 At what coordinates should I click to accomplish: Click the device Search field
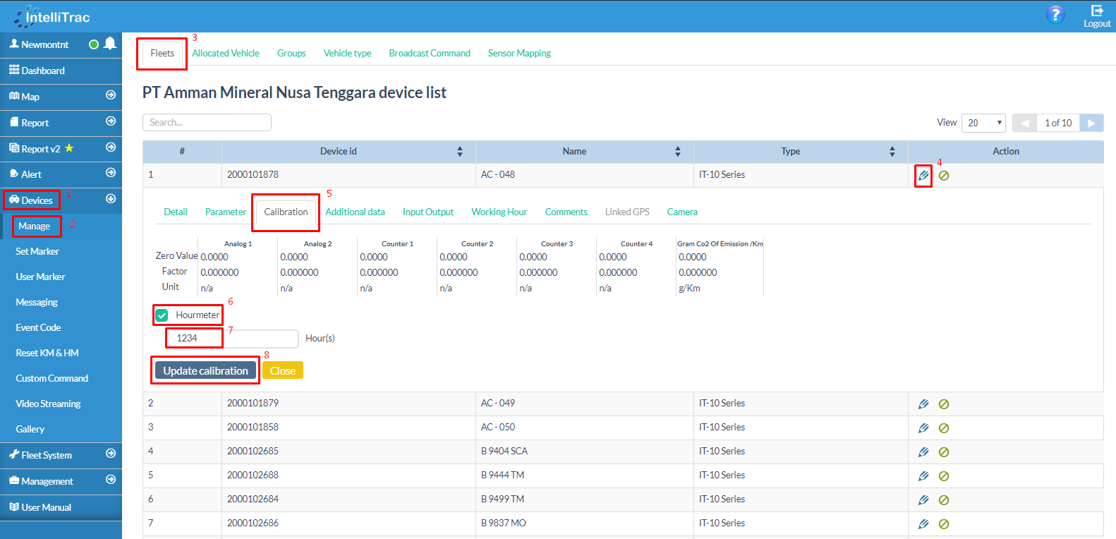[207, 123]
